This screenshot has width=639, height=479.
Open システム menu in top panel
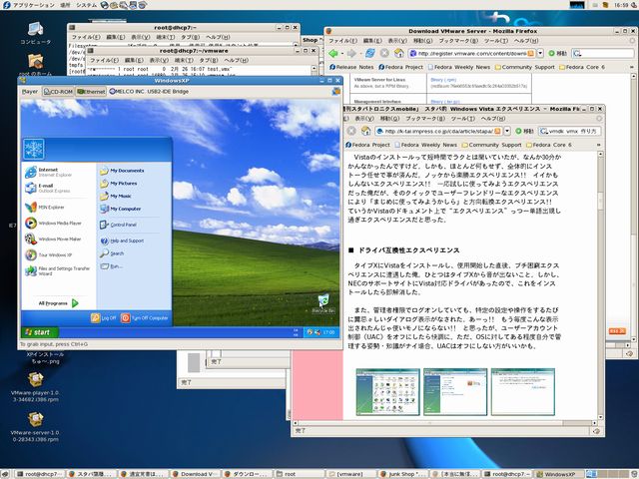[x=87, y=5]
